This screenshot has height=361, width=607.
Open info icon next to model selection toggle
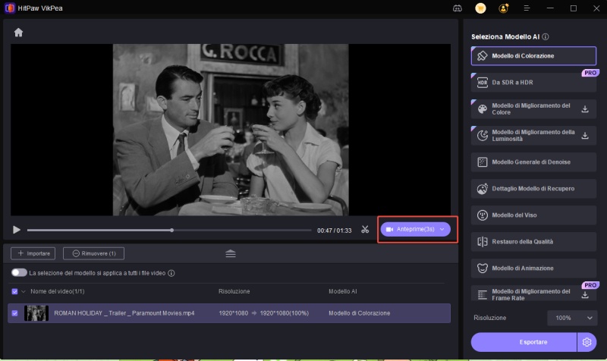[171, 273]
